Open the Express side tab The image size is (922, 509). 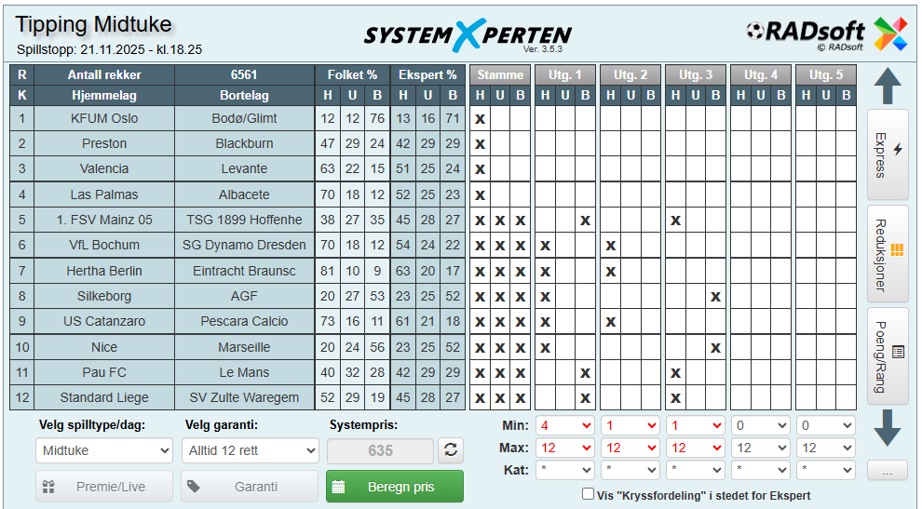[x=888, y=154]
